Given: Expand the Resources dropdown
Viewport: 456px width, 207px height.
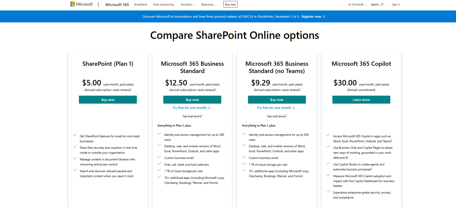Looking at the screenshot, I should pyautogui.click(x=209, y=4).
